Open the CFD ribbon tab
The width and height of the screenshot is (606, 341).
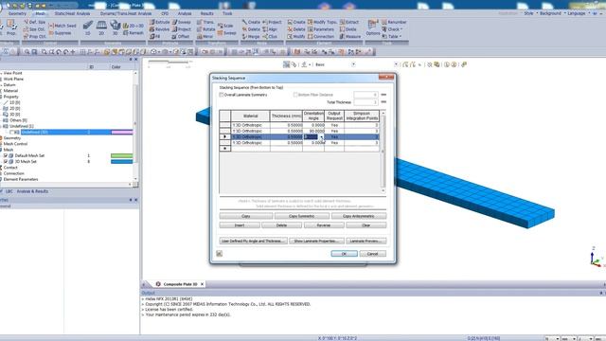pos(165,13)
